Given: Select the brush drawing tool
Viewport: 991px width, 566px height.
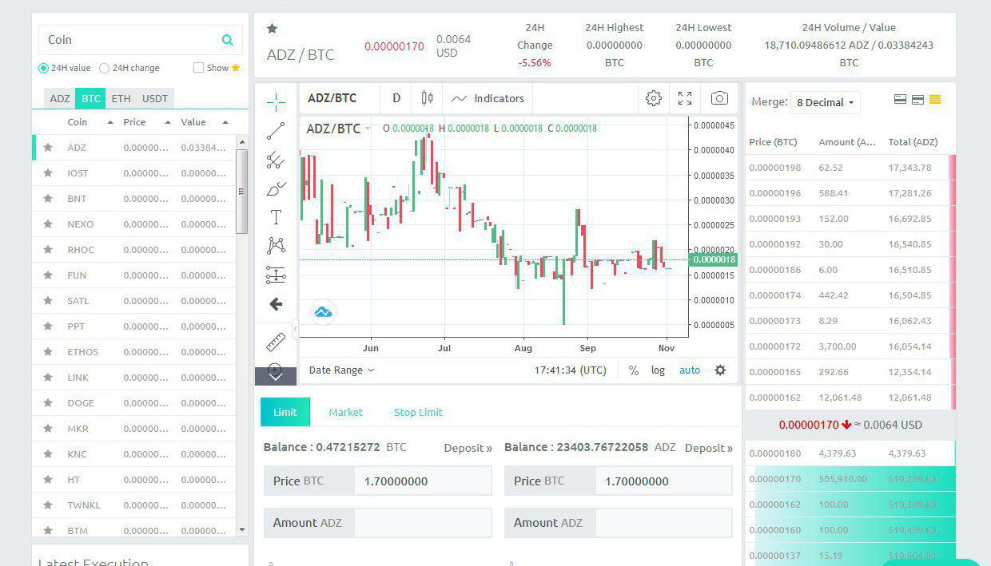Looking at the screenshot, I should (276, 189).
